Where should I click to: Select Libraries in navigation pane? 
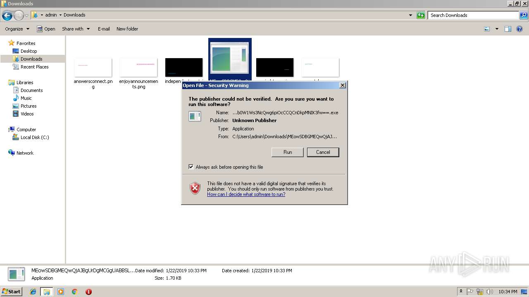pyautogui.click(x=25, y=82)
